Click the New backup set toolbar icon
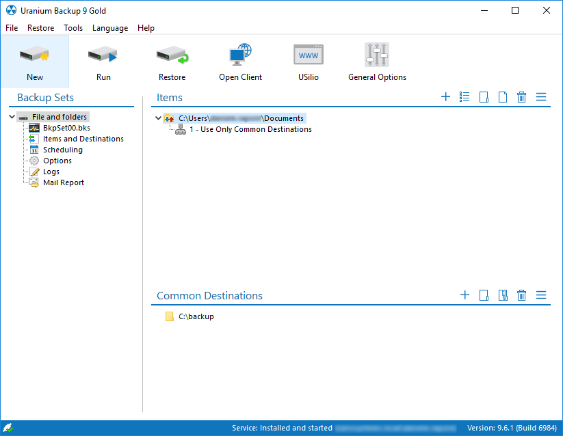 [x=34, y=62]
